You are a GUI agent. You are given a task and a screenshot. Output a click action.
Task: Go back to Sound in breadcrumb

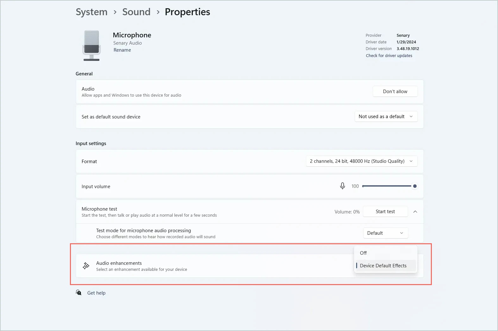[136, 12]
